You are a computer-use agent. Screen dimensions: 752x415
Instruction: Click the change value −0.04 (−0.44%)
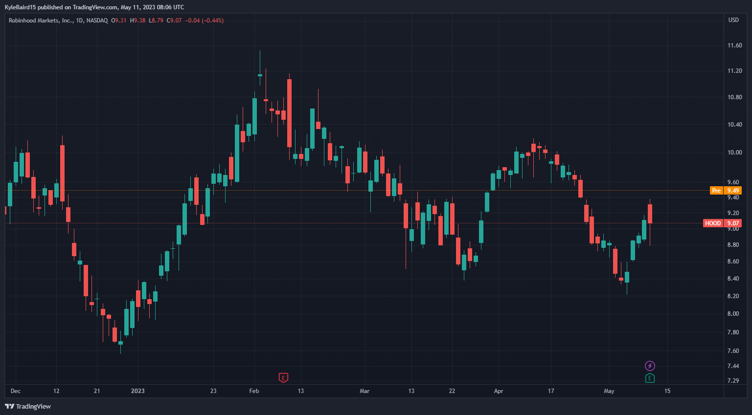tap(205, 21)
